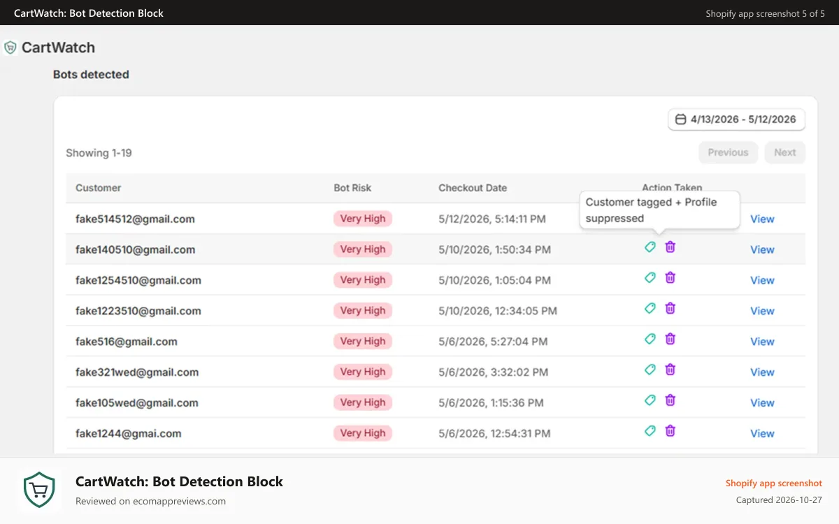839x524 pixels.
Task: View details for fake321wed@gmail.com
Action: pos(762,372)
